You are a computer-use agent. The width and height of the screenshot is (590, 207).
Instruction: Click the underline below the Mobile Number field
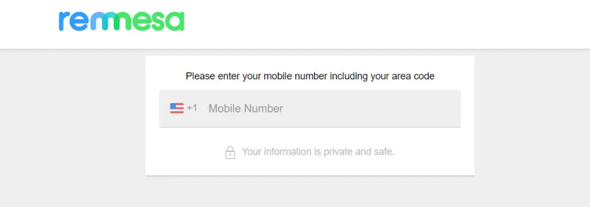click(x=309, y=127)
